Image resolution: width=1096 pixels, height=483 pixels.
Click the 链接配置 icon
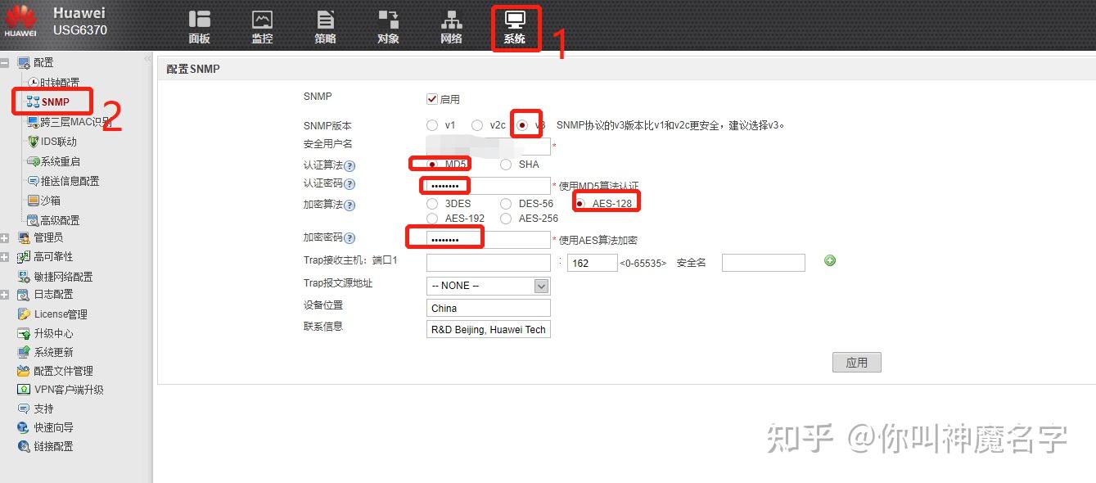click(24, 446)
